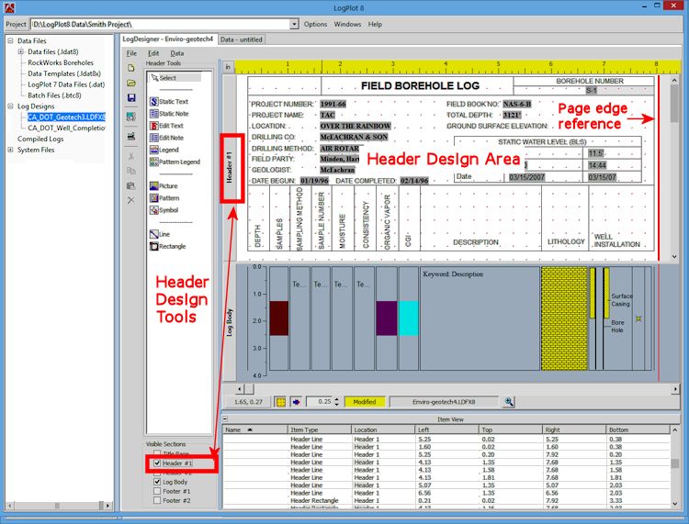This screenshot has height=524, width=689.
Task: Click the Delete X icon
Action: tap(131, 200)
